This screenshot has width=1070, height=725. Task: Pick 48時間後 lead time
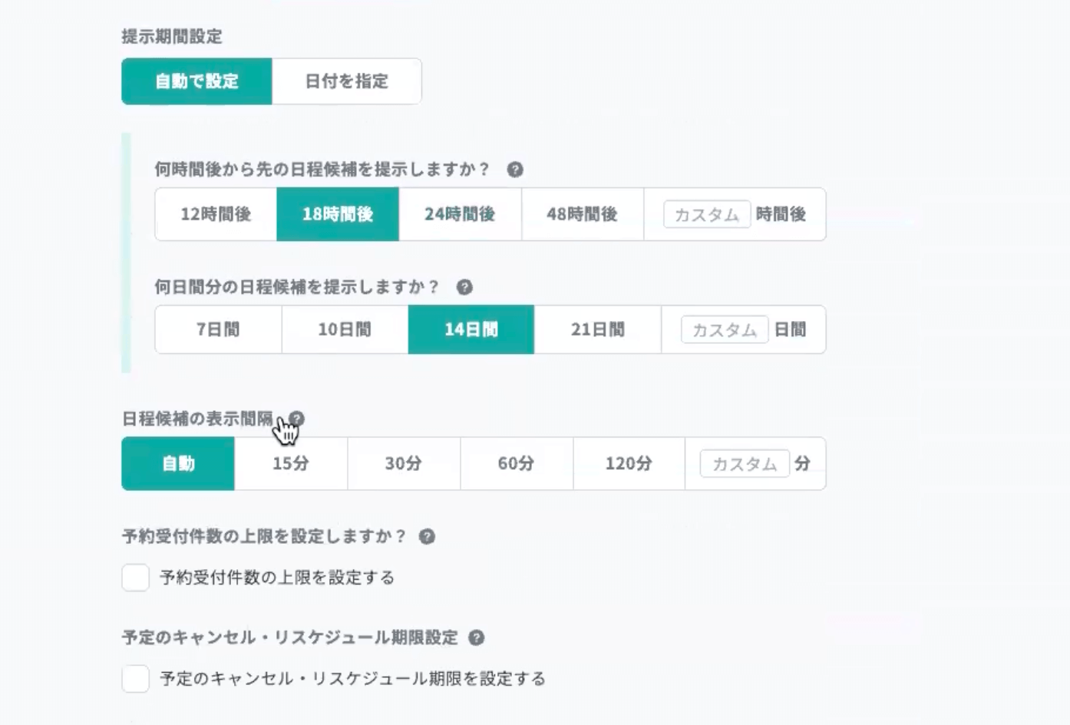click(x=582, y=214)
